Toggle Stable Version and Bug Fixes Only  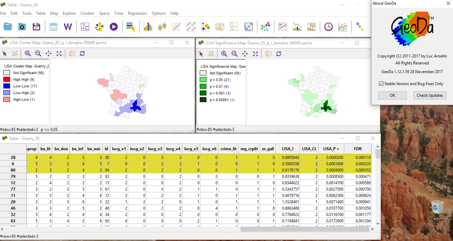[x=381, y=84]
